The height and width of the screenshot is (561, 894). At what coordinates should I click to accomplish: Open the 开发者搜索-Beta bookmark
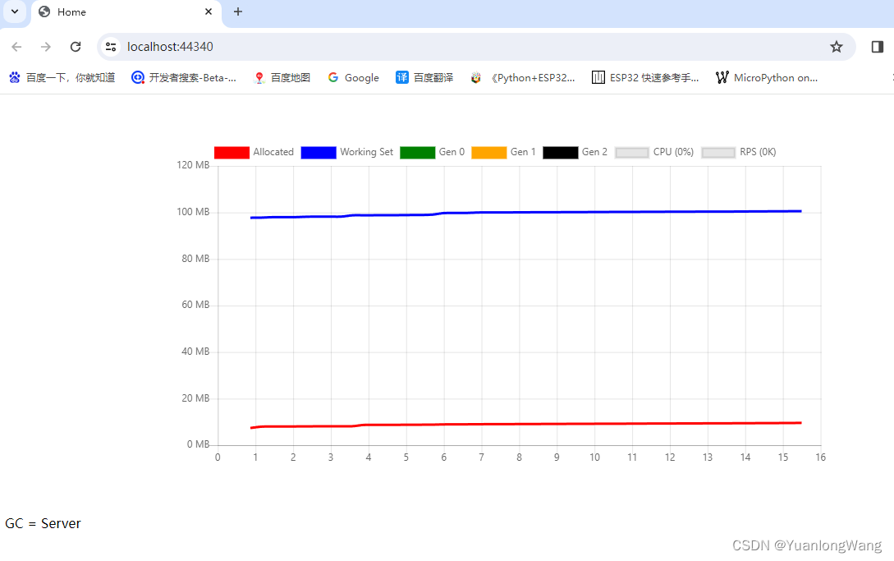[184, 77]
